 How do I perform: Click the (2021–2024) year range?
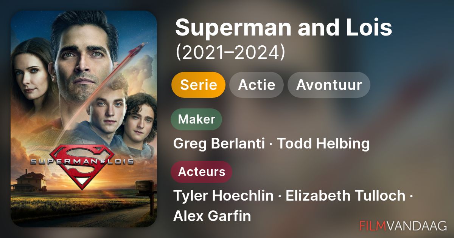click(230, 53)
